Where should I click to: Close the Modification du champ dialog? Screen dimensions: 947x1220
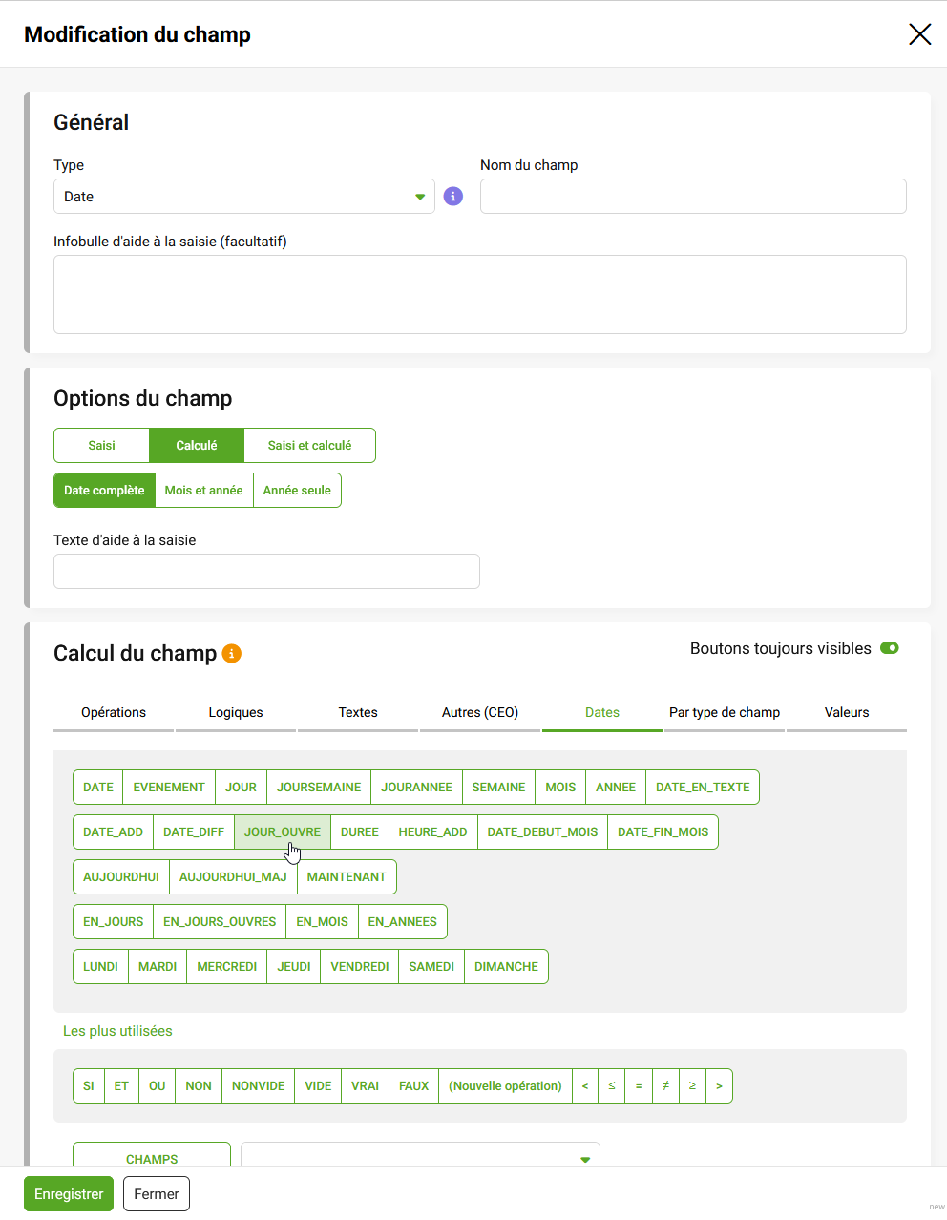[x=919, y=34]
